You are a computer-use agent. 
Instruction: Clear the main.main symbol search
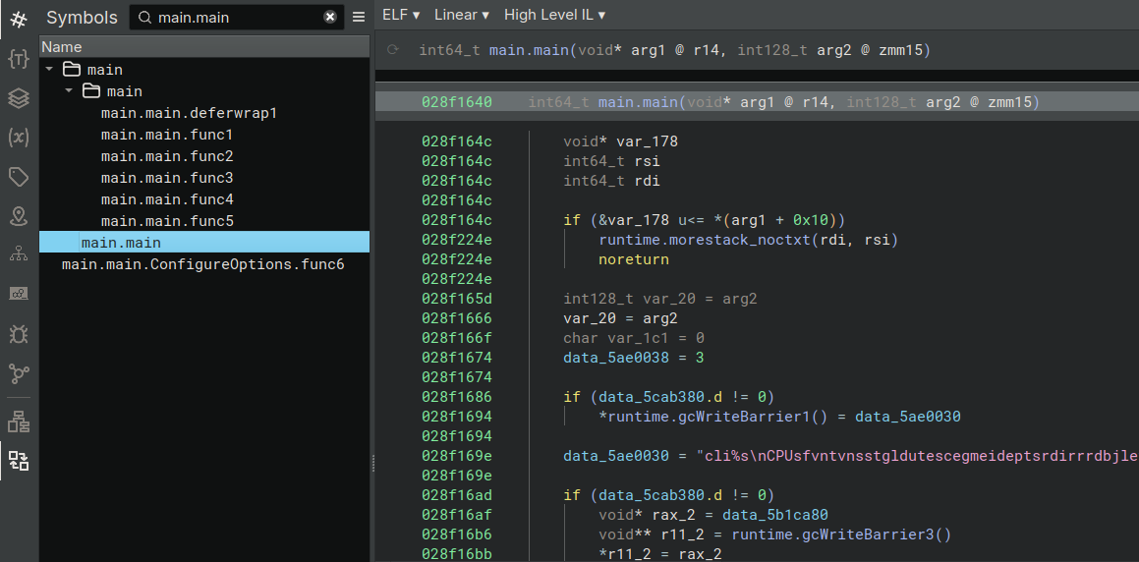point(330,18)
